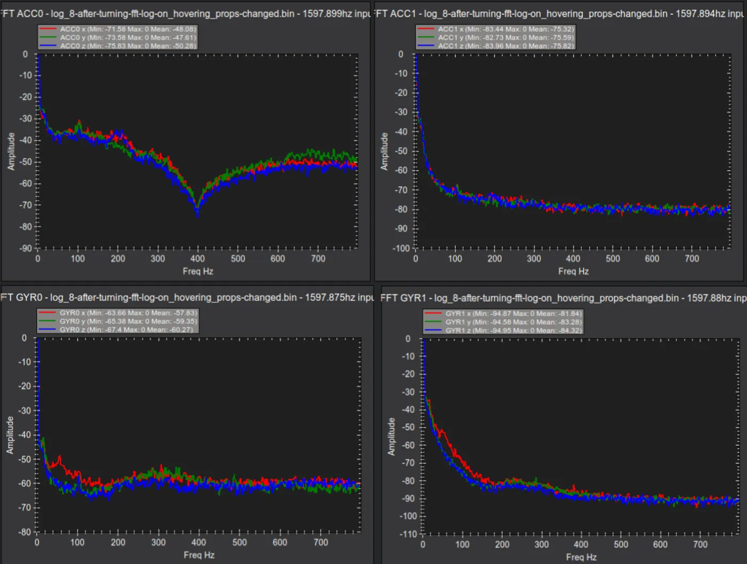Select the ACC1 z legend entry
Screen dimensions: 747x564
[496, 46]
